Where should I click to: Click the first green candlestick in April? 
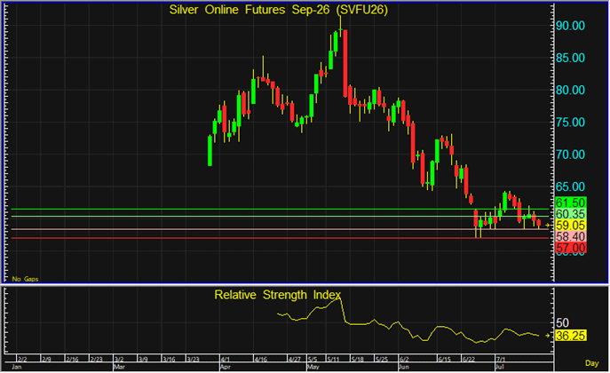tap(210, 150)
